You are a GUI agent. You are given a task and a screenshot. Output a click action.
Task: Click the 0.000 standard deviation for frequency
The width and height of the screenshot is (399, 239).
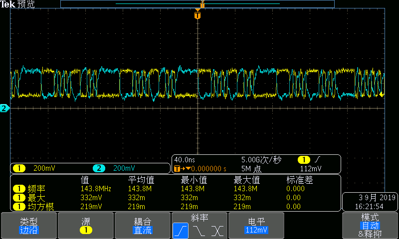pos(295,189)
